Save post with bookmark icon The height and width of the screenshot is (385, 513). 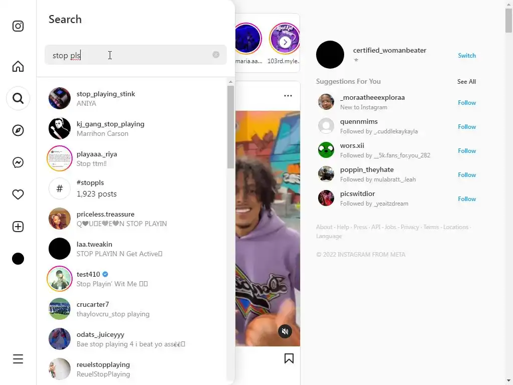coord(289,358)
